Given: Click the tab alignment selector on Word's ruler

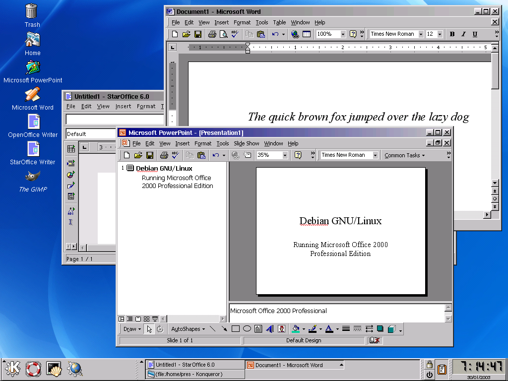Looking at the screenshot, I should pos(173,48).
